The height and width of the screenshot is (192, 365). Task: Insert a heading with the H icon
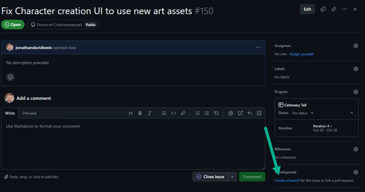[131, 113]
